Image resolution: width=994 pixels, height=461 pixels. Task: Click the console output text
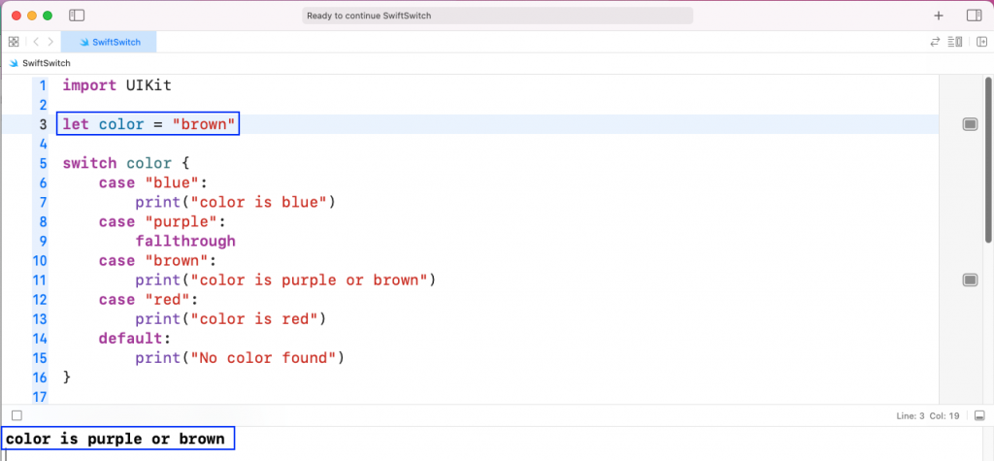coord(116,438)
